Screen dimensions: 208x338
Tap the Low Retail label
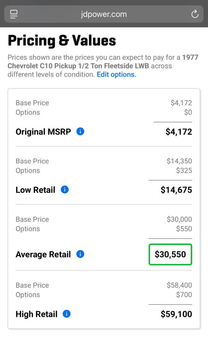tap(36, 190)
